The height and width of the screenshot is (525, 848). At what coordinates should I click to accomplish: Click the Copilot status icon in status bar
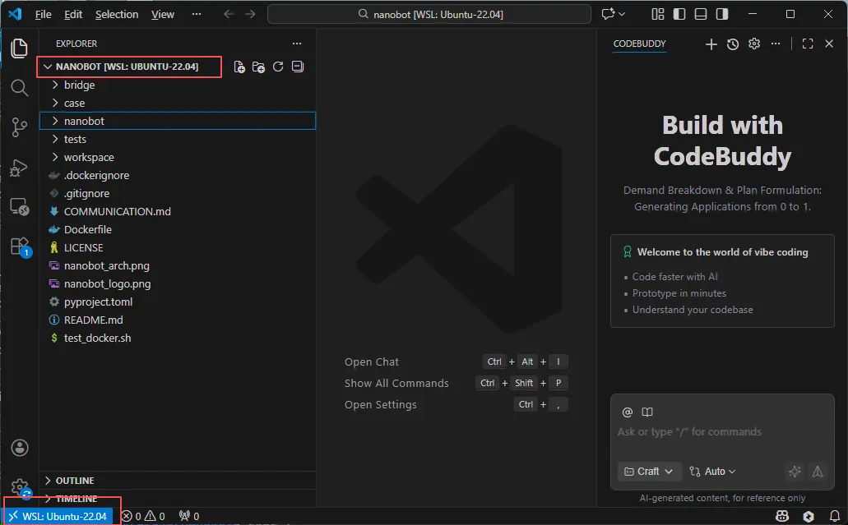(x=782, y=516)
